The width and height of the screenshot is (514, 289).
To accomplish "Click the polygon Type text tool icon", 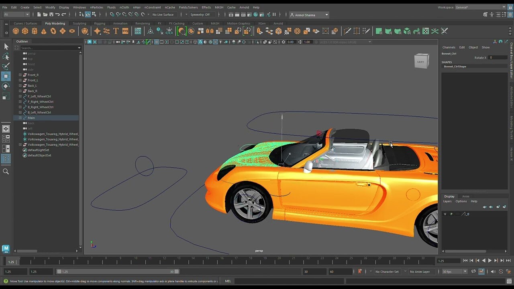I will coord(116,31).
